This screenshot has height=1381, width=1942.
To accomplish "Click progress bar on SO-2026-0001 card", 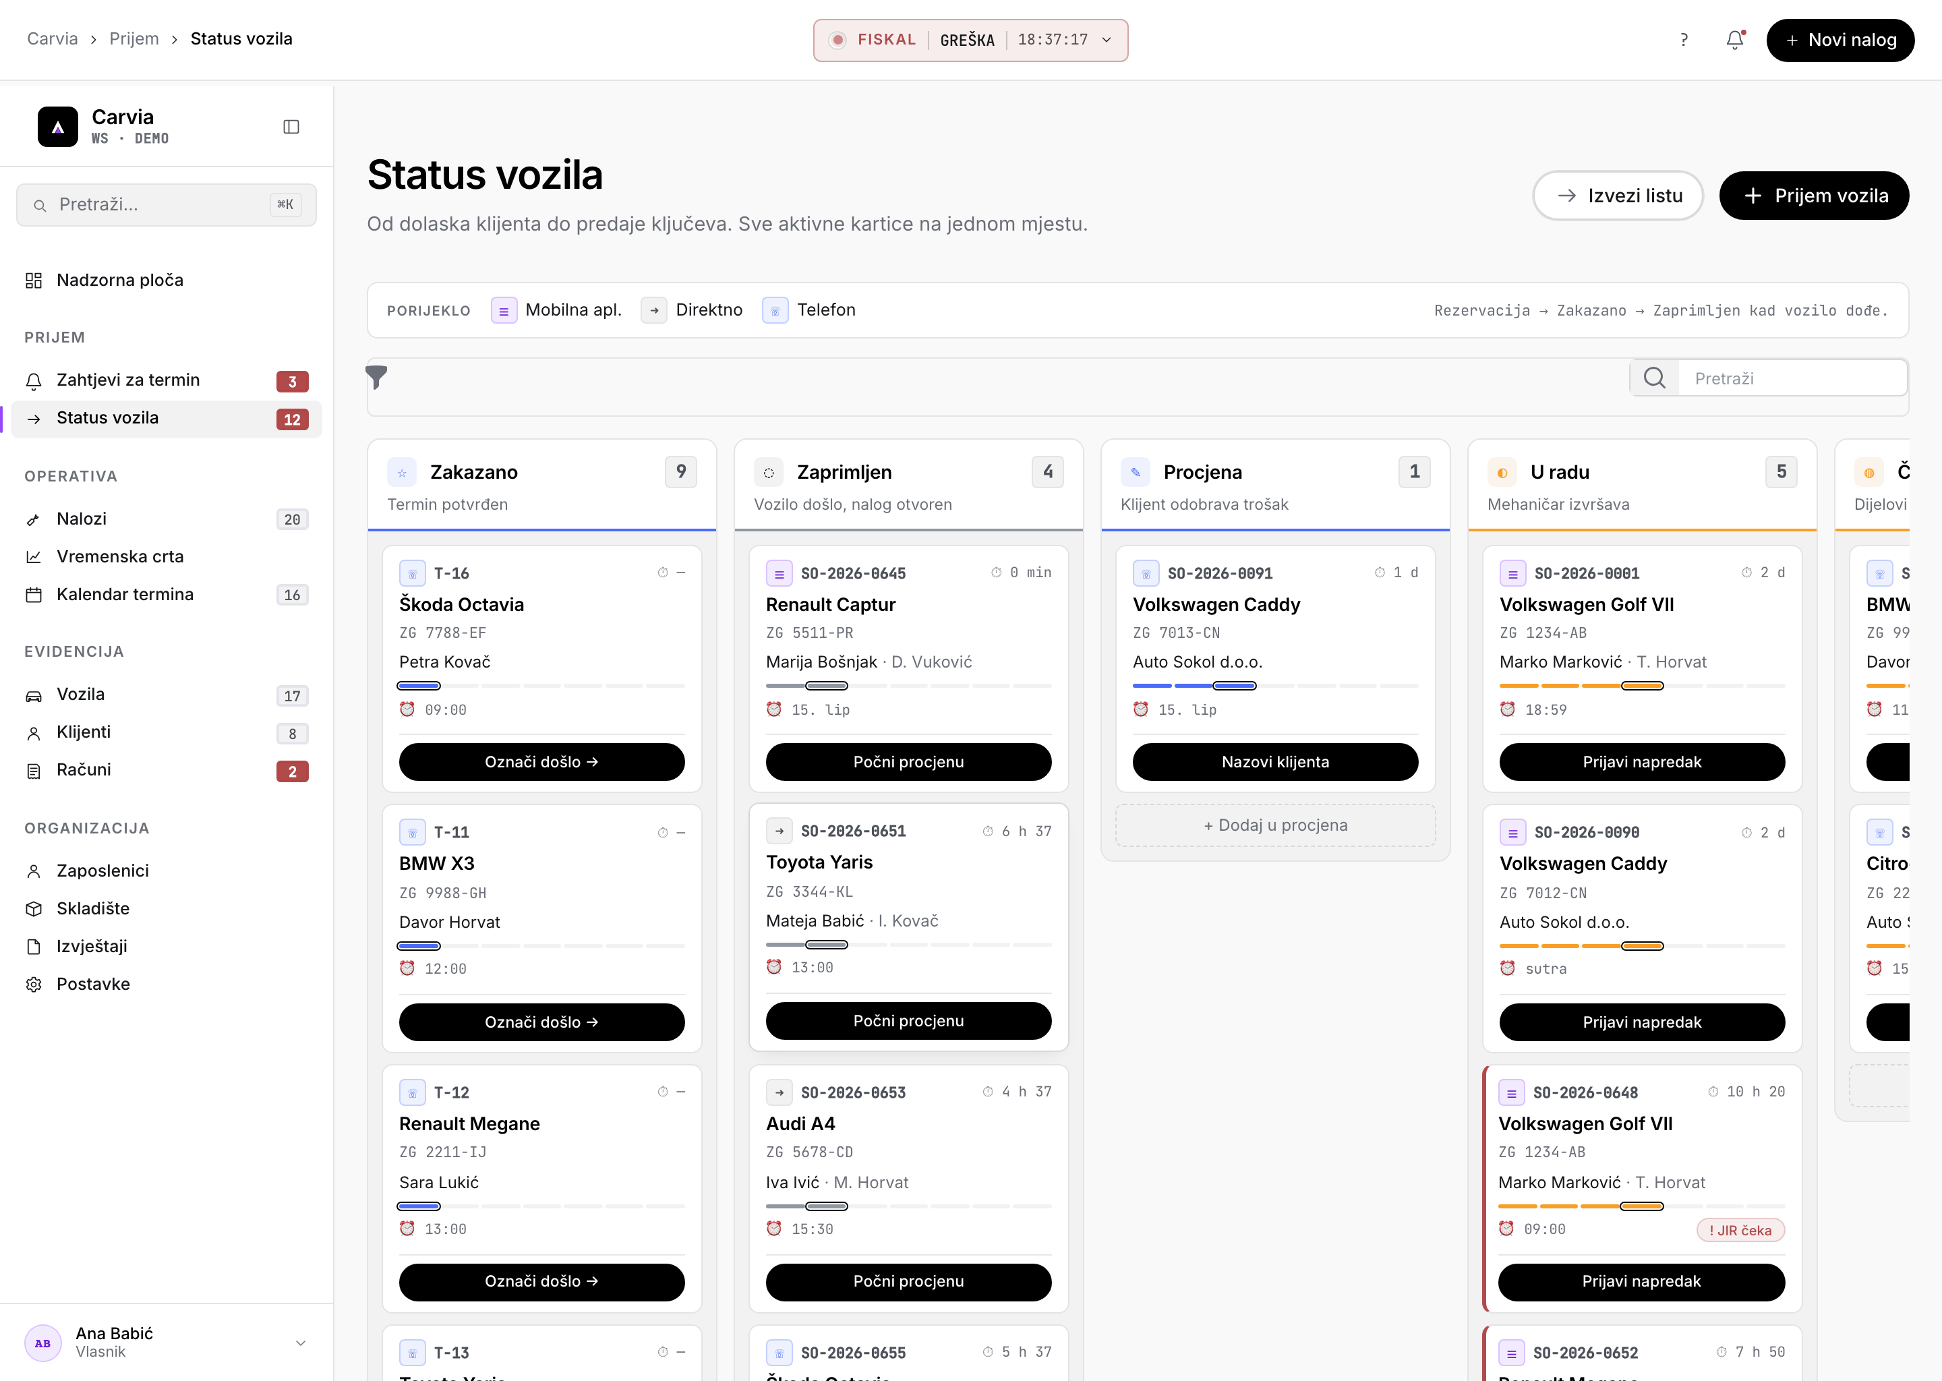I will point(1642,685).
